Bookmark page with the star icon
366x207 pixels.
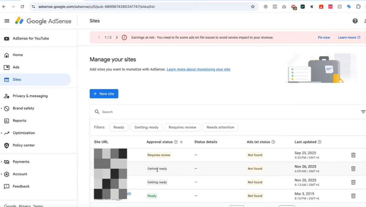pos(252,7)
